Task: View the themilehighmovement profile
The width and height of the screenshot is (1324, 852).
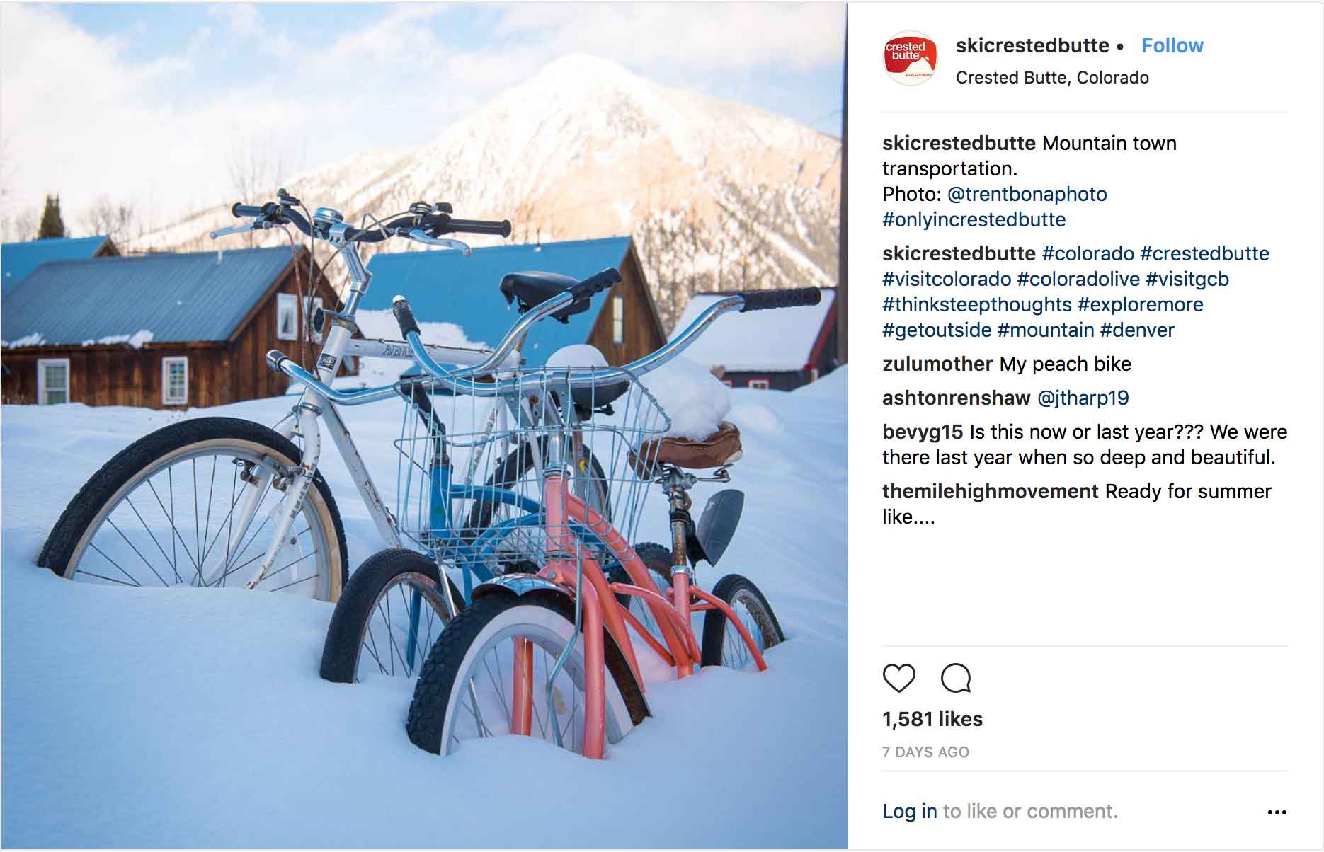Action: (991, 491)
